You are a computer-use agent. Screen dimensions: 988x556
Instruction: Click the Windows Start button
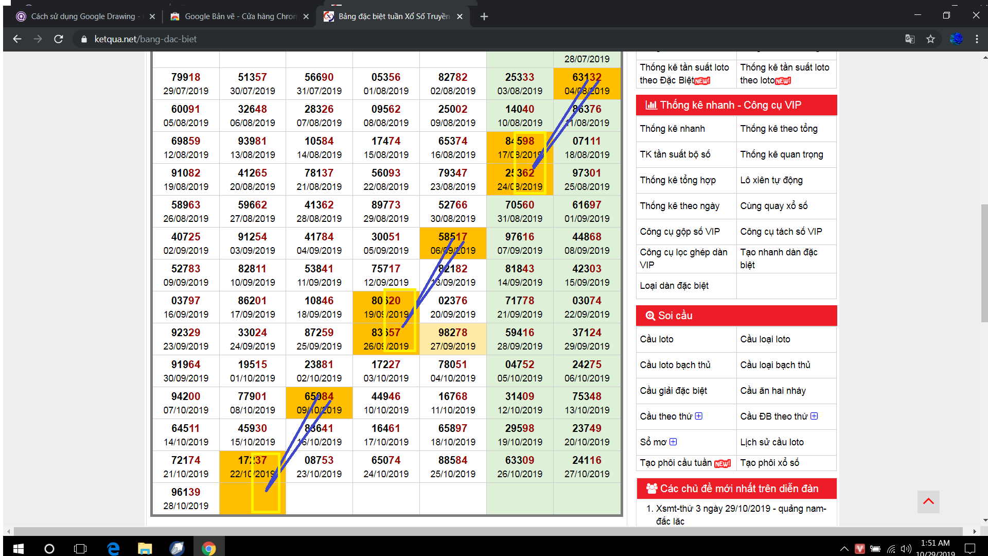coord(18,548)
